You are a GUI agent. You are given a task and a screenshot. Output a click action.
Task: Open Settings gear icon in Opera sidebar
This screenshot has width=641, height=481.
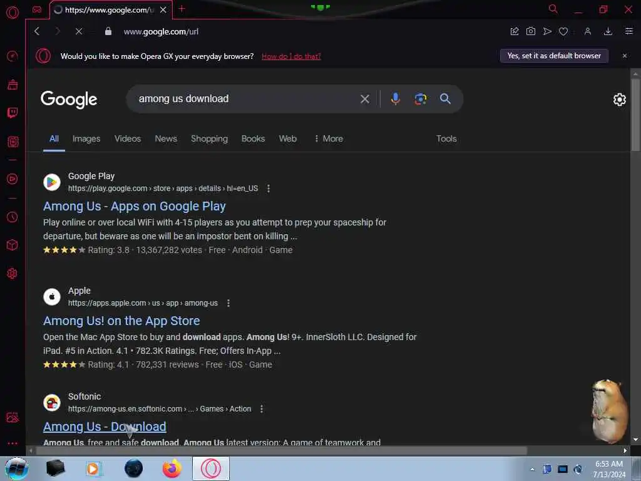pos(13,273)
